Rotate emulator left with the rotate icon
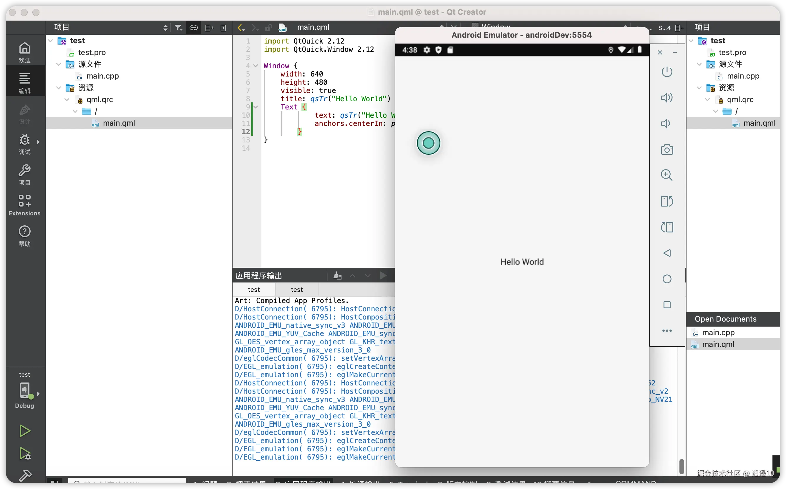This screenshot has height=489, width=786. point(666,201)
